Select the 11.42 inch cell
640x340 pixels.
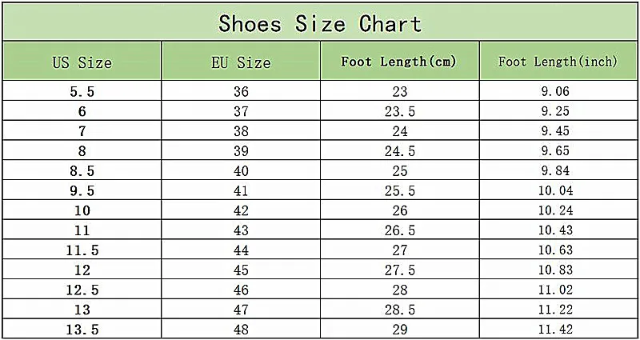point(556,330)
